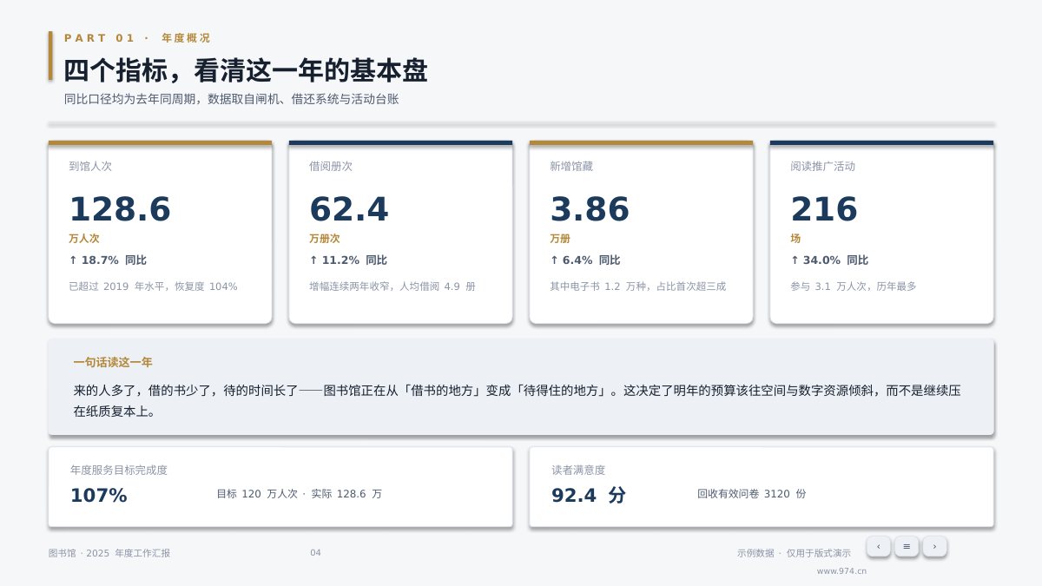Select the text 目标 120 万人次 · 实际 128.6 万
This screenshot has height=586, width=1042.
click(299, 494)
